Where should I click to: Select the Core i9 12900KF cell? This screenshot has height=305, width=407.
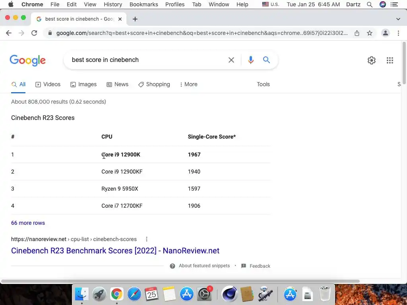[x=122, y=172]
